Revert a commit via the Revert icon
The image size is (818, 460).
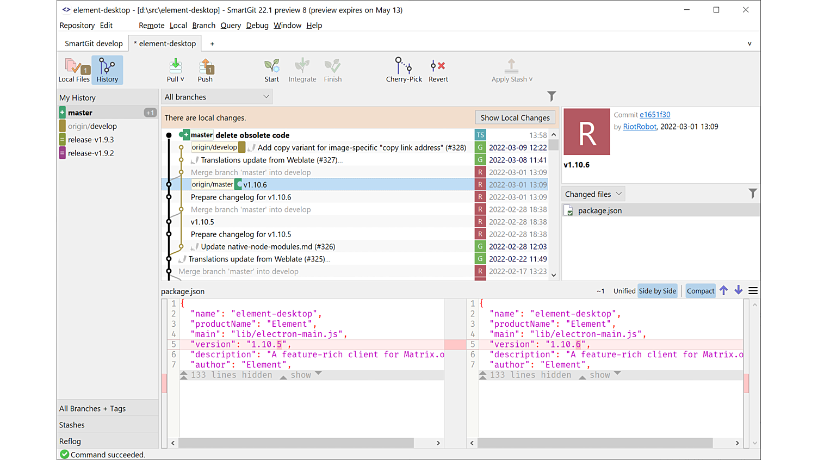coord(438,70)
